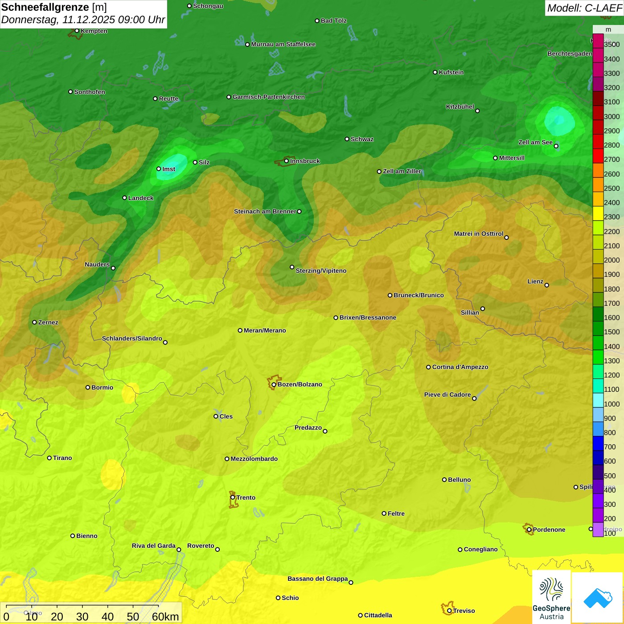Click the Cortina d'Ampezzo location dot
The image size is (624, 624).
click(x=428, y=367)
